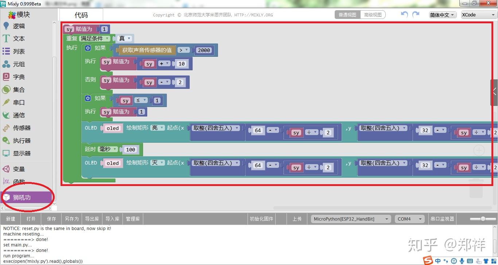
Task: Click the gear icon on the second 如果 block
Action: pyautogui.click(x=88, y=98)
